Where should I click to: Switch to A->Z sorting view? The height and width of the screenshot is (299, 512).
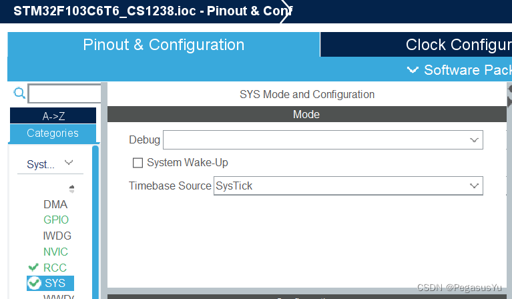point(53,116)
